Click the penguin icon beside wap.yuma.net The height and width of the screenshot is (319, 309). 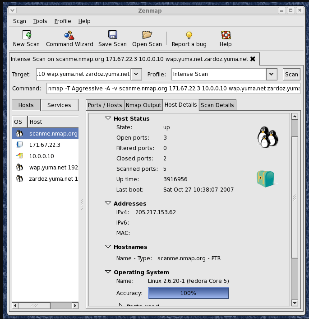19,167
